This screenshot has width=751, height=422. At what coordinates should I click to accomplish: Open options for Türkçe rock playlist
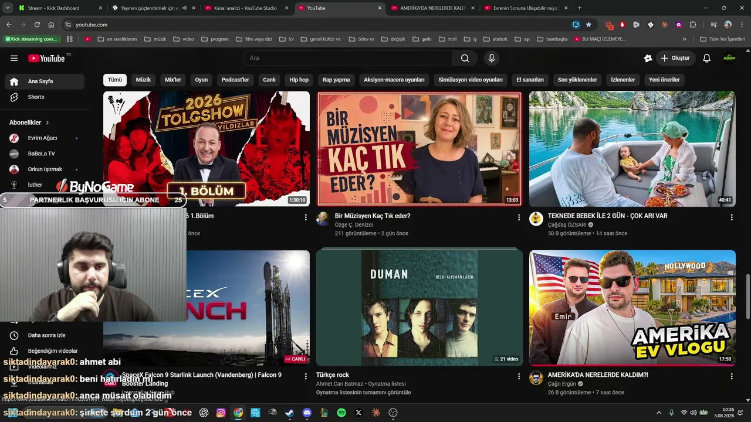coord(519,376)
